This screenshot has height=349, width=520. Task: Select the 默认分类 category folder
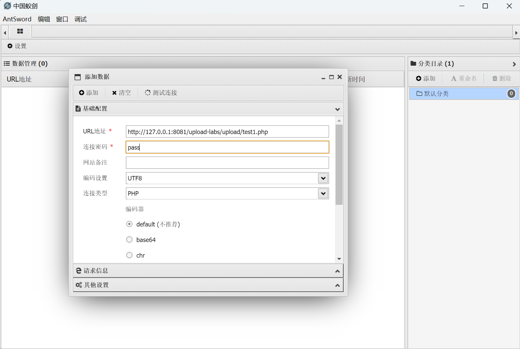464,94
